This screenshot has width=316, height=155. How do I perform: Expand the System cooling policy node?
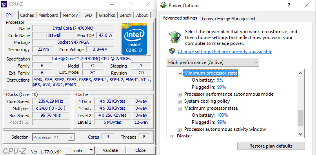point(180,102)
